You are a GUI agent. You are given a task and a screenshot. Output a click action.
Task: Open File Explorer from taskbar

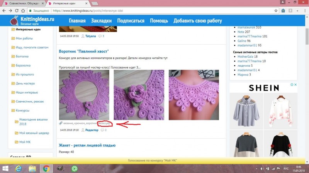pyautogui.click(x=32, y=169)
